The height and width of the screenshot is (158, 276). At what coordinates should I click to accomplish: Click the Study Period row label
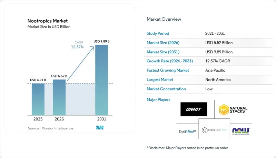158,33
